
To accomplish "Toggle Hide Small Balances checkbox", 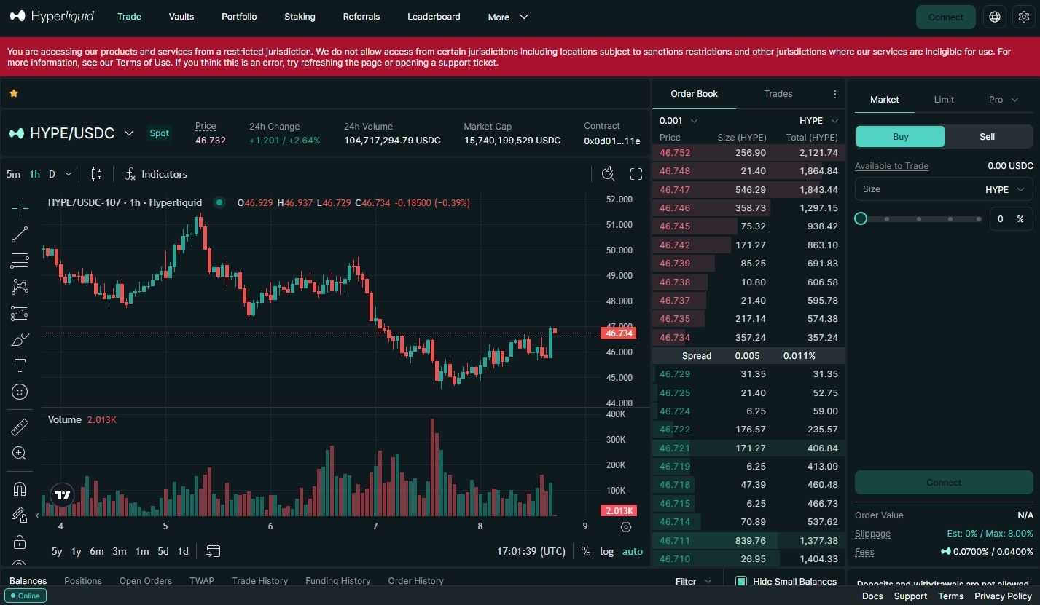I will [741, 581].
